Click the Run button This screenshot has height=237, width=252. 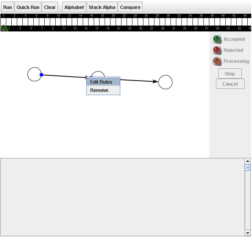[x=7, y=7]
